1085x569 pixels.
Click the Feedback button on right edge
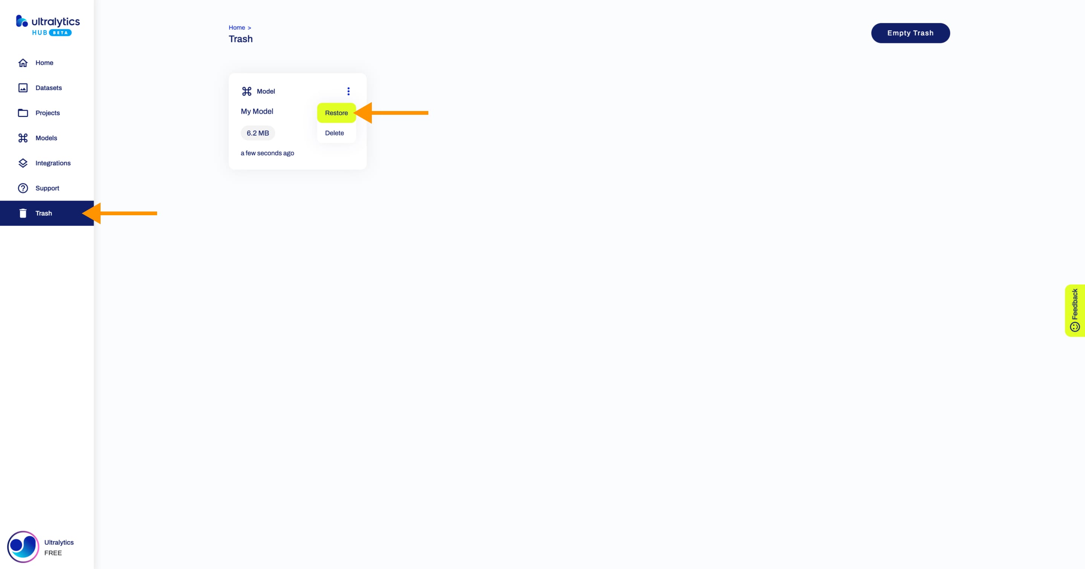pyautogui.click(x=1075, y=309)
